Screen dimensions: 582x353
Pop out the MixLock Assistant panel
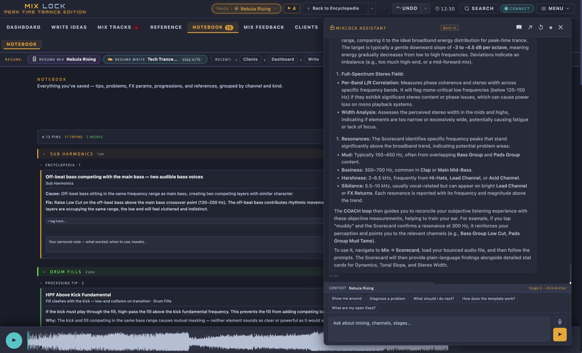coord(530,27)
